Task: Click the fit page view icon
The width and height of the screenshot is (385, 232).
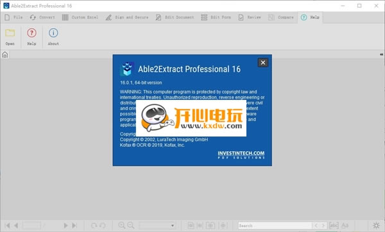Action: click(x=191, y=226)
